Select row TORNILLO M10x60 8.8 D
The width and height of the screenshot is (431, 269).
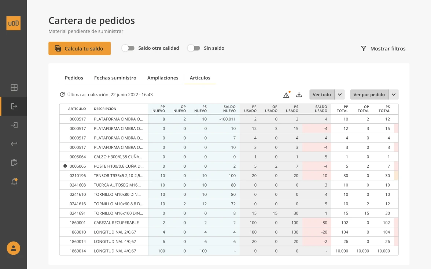click(x=229, y=203)
